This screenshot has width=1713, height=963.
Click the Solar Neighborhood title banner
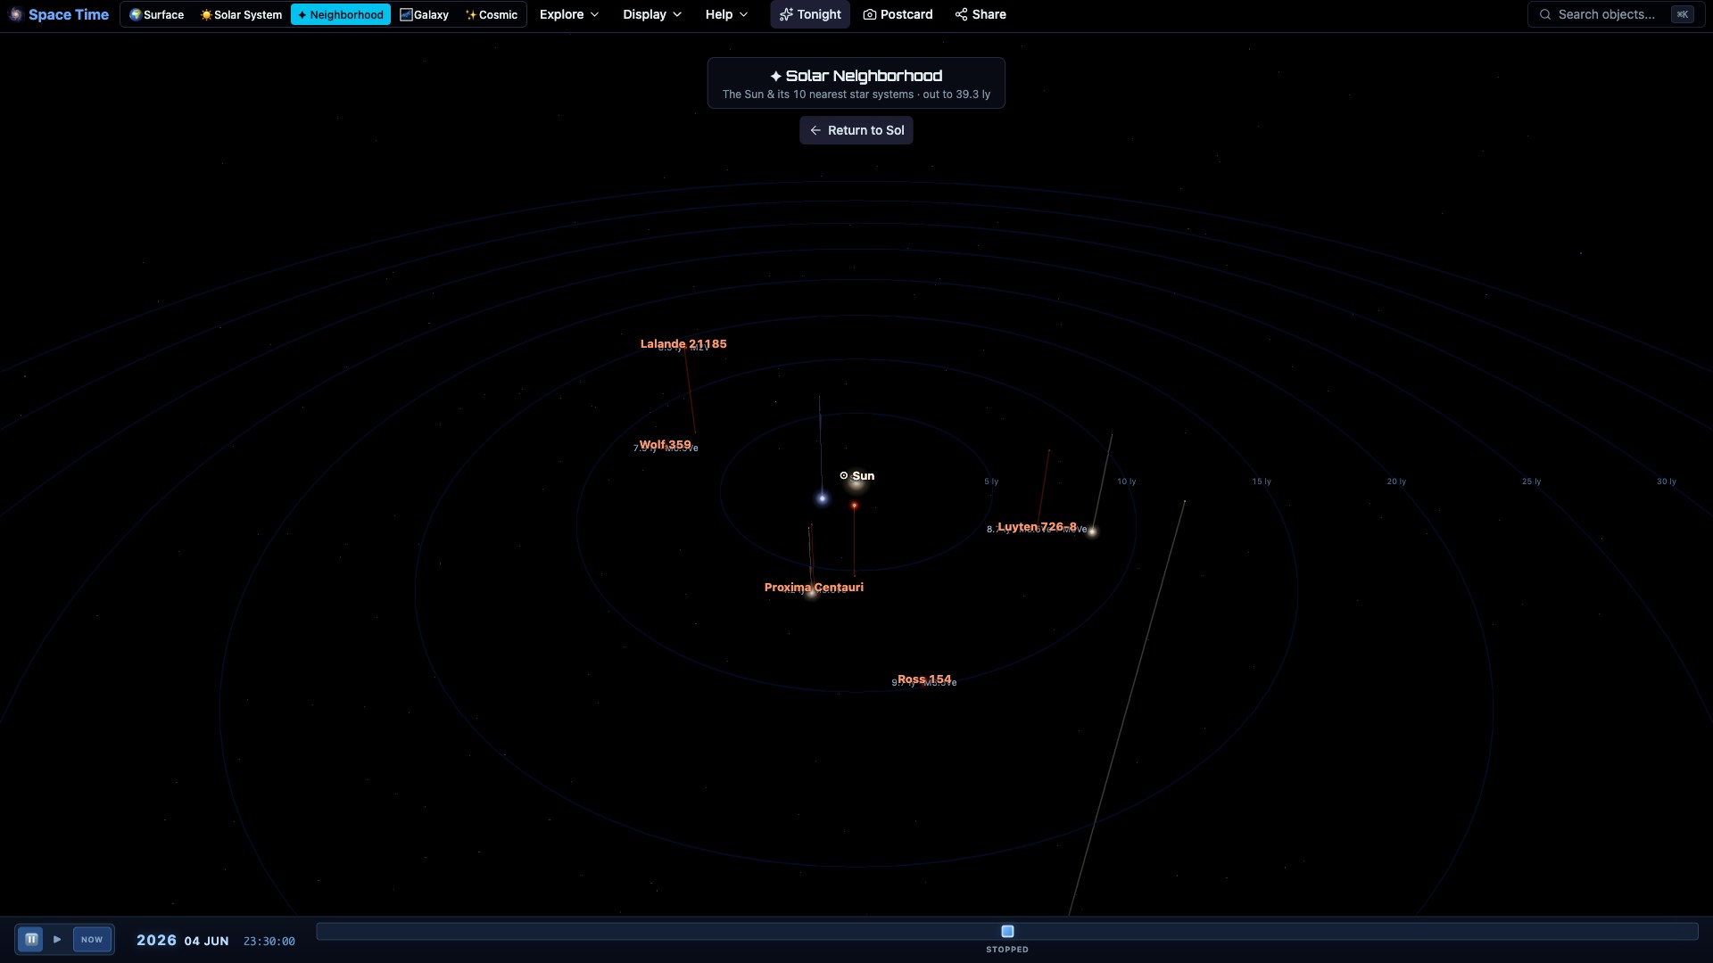pos(856,83)
